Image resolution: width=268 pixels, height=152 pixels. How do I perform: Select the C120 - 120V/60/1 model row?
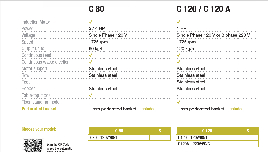coord(207,138)
